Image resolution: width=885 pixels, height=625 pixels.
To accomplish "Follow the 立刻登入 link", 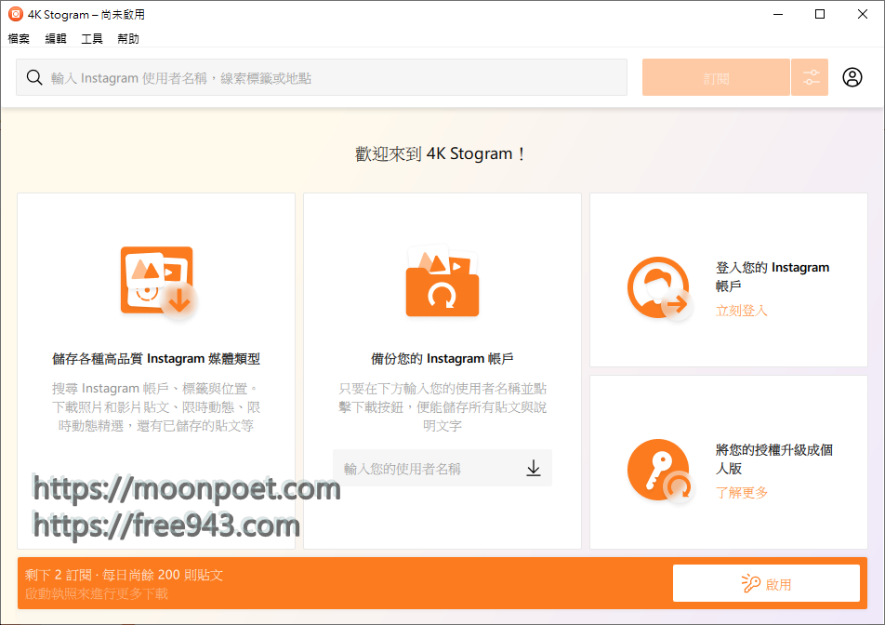I will pyautogui.click(x=742, y=311).
